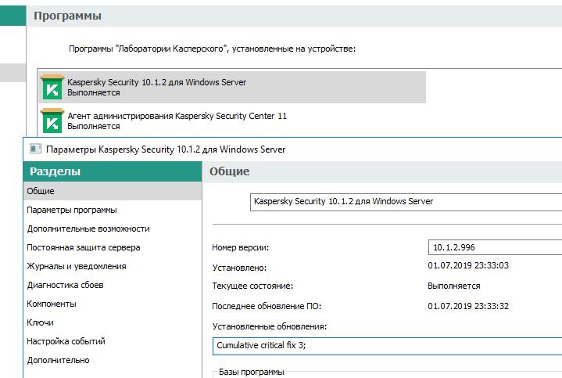
Task: Open the Ключи section
Action: click(x=40, y=322)
